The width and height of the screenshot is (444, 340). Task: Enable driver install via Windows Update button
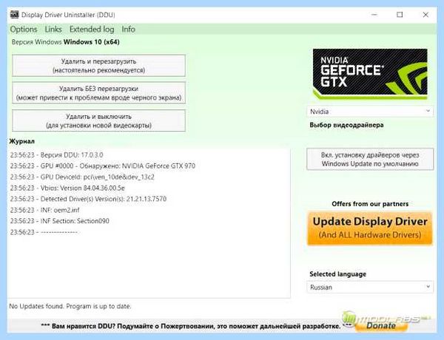370,159
